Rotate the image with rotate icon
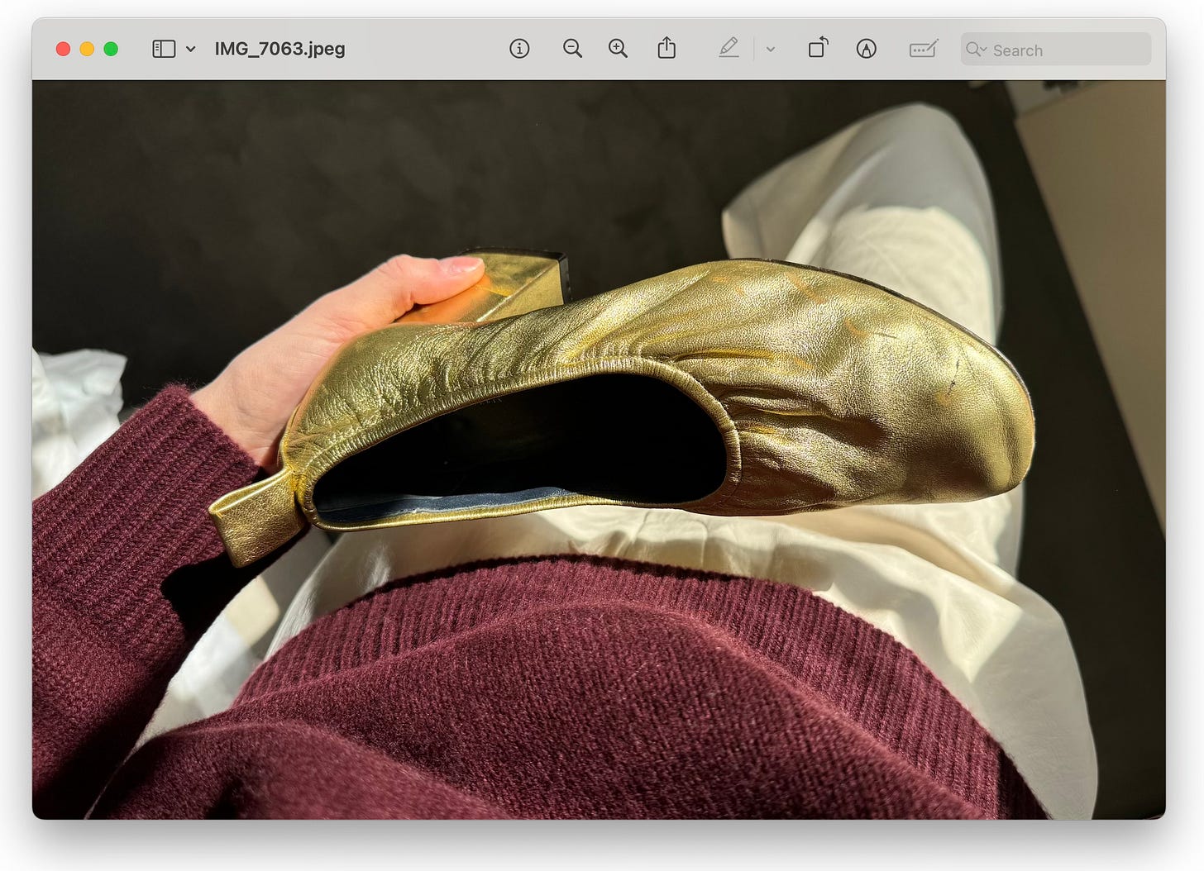 [818, 48]
